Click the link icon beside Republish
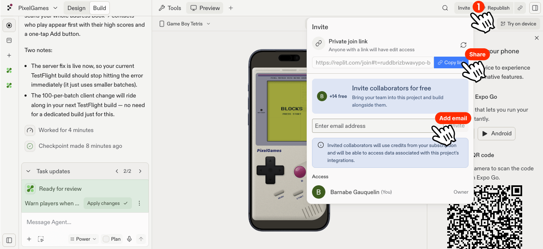Screen dimensions: 543x249 coord(520,8)
